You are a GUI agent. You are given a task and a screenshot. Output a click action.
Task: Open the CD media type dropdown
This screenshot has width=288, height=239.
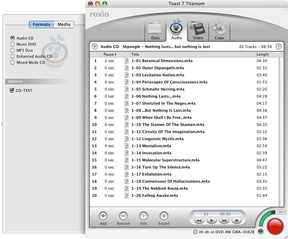pyautogui.click(x=282, y=212)
